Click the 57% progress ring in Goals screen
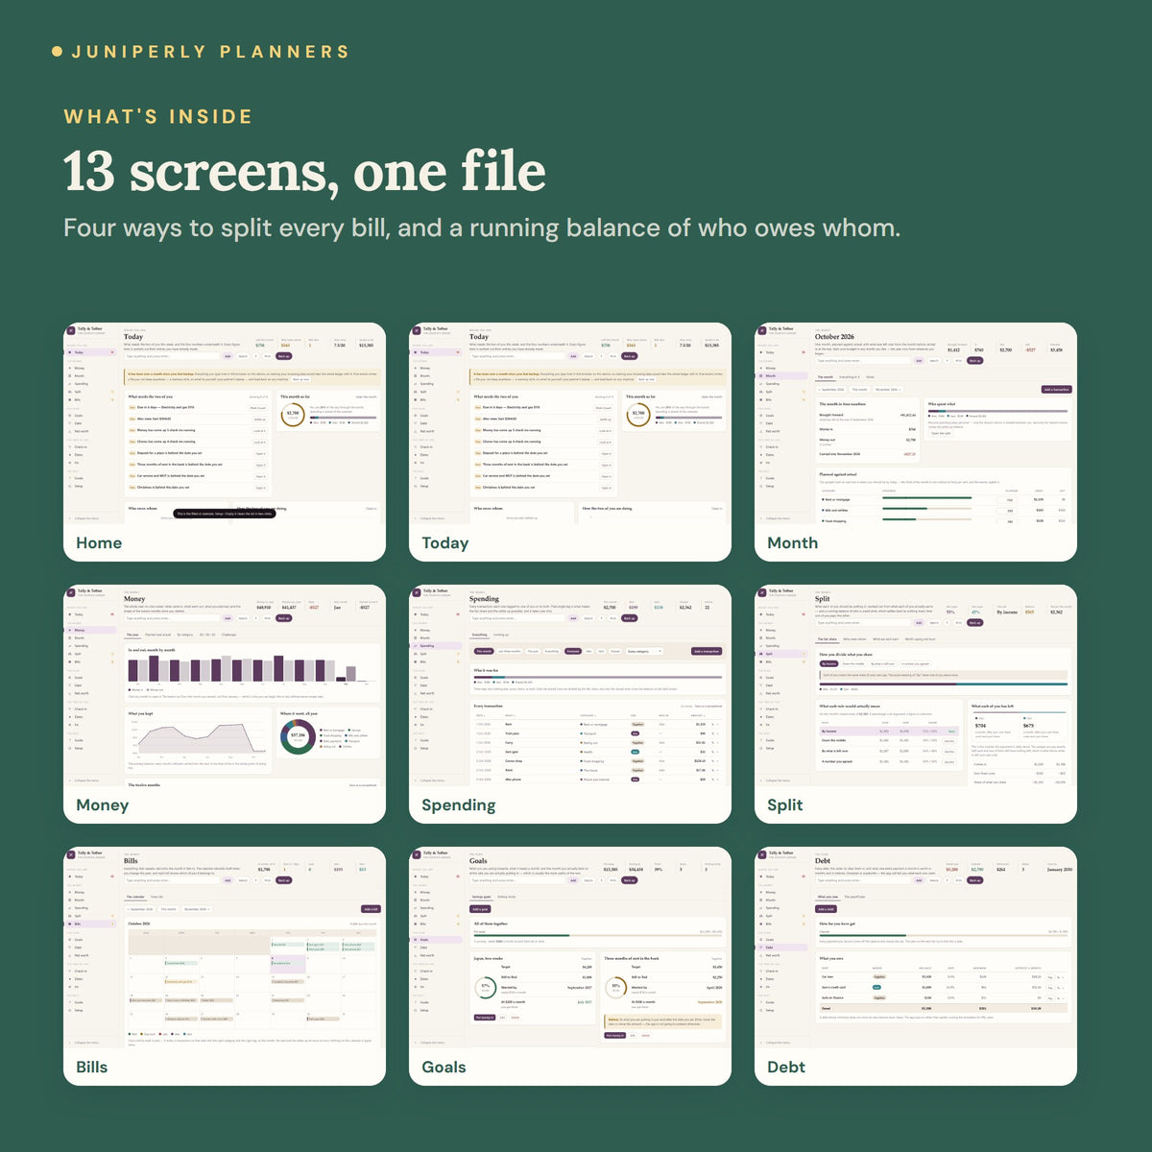Image resolution: width=1152 pixels, height=1152 pixels. point(485,987)
